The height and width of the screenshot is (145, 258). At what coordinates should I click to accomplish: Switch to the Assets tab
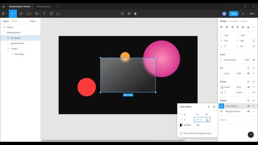coord(15,21)
